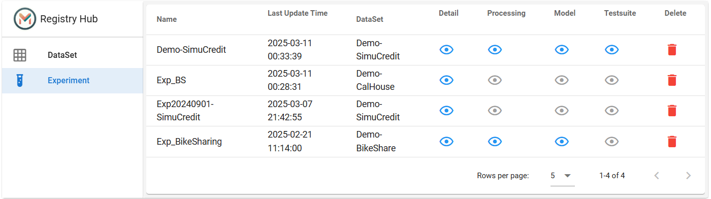This screenshot has width=711, height=199.
Task: Sort by the Name column header
Action: (x=167, y=19)
